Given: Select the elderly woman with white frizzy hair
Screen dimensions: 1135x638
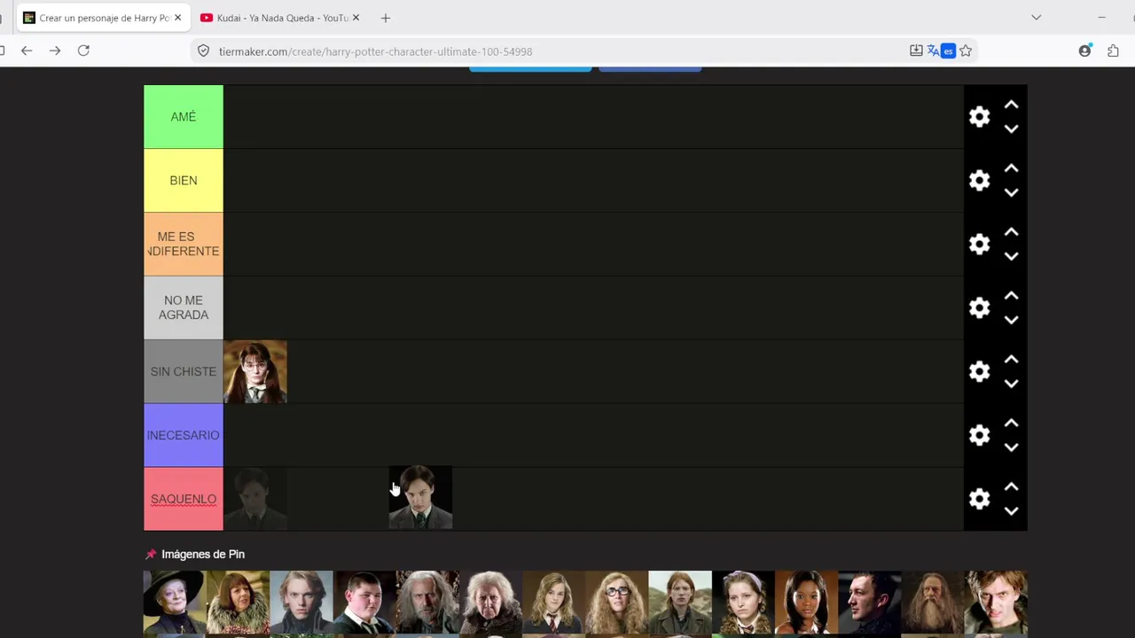Looking at the screenshot, I should click(490, 603).
